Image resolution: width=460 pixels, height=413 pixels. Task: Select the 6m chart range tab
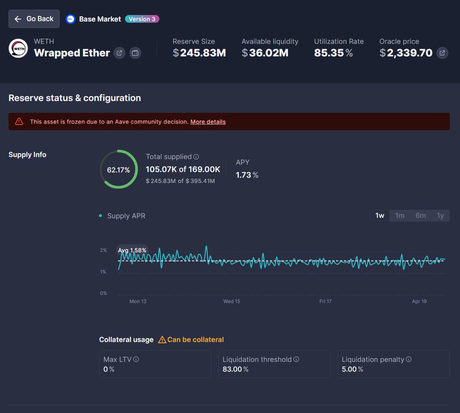[420, 215]
